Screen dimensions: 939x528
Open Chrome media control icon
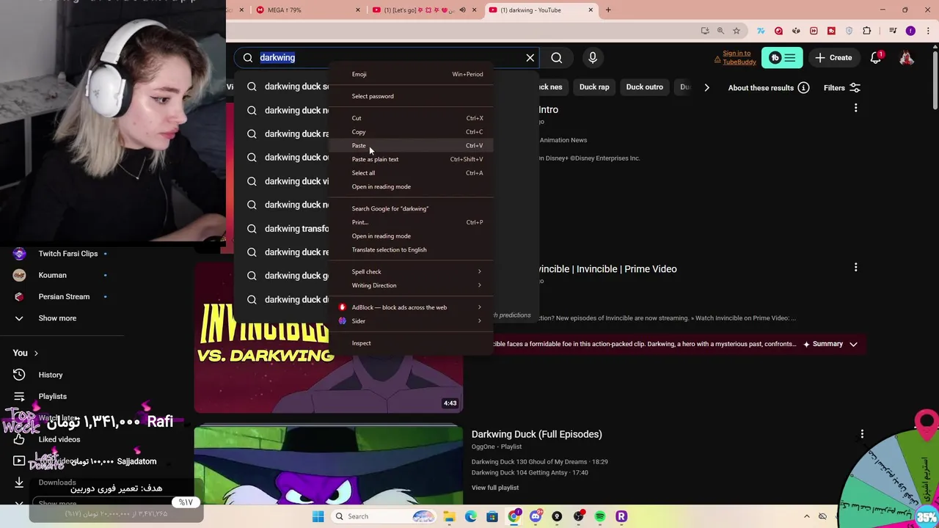(893, 31)
